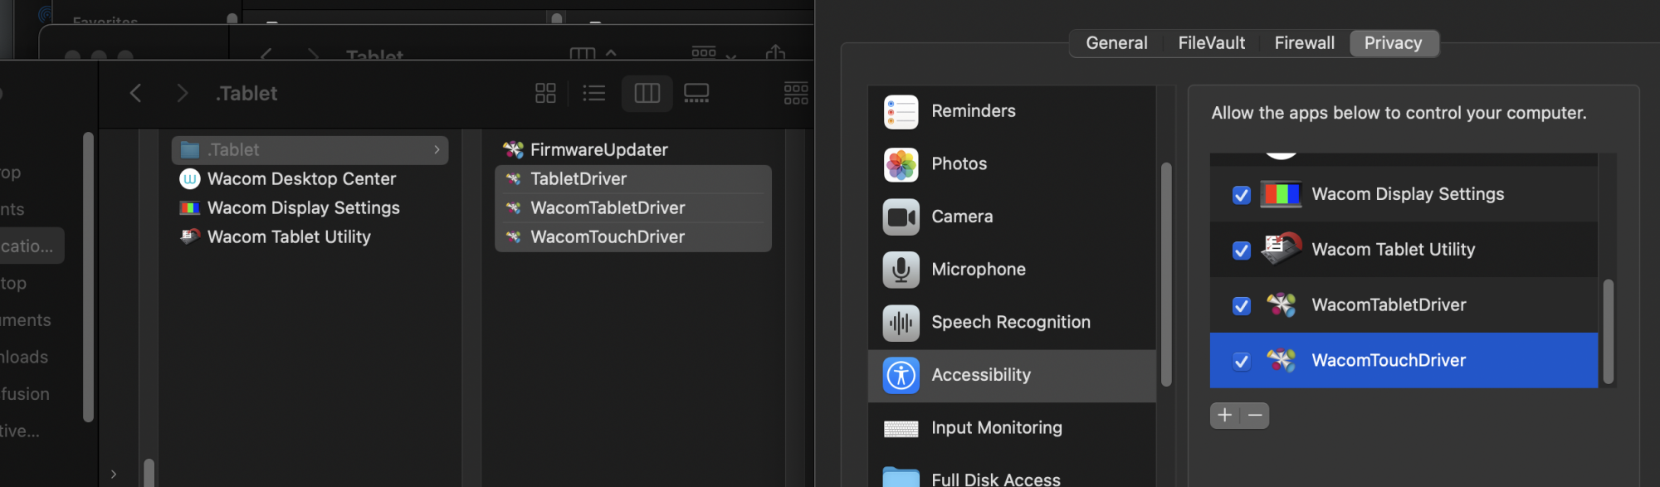The image size is (1660, 487).
Task: Uncheck Wacom Tablet Utility checkbox
Action: (1242, 251)
